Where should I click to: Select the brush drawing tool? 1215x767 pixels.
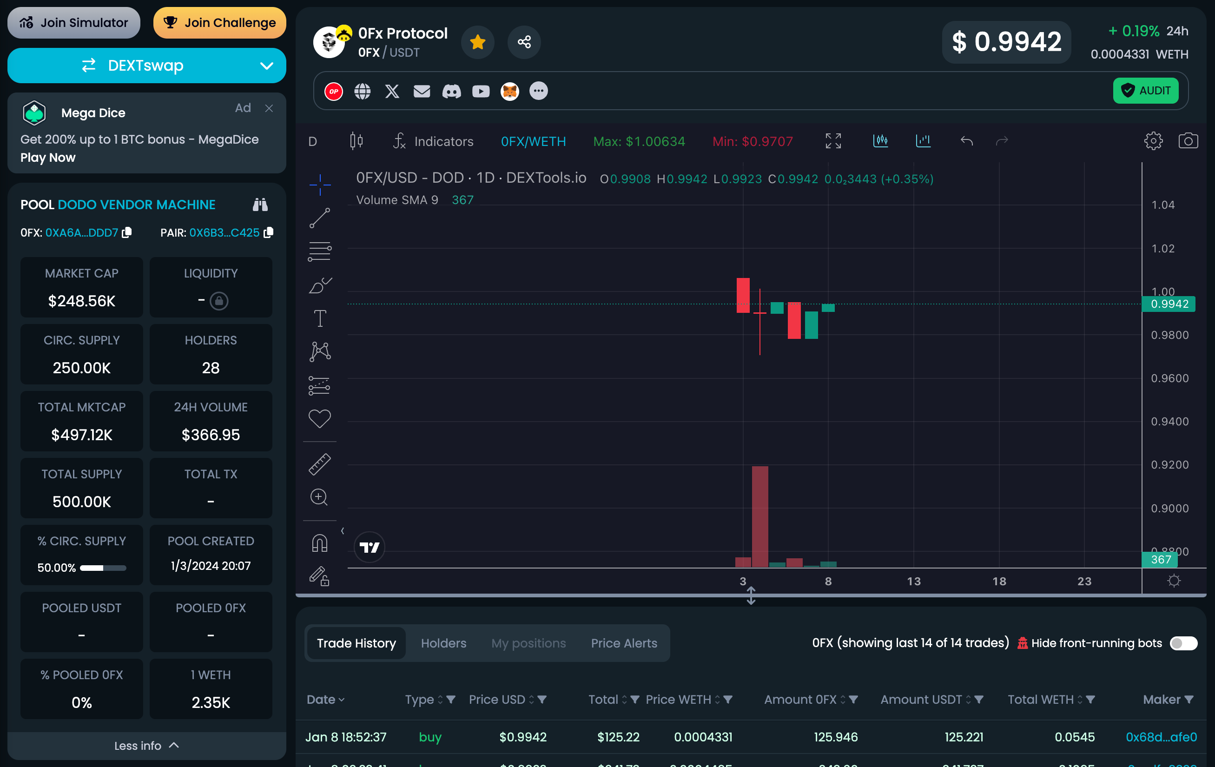[320, 285]
